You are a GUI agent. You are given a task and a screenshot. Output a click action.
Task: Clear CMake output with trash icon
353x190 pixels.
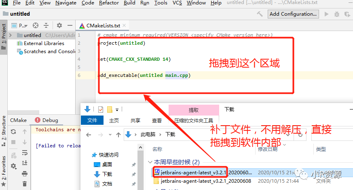pyautogui.click(x=25, y=184)
